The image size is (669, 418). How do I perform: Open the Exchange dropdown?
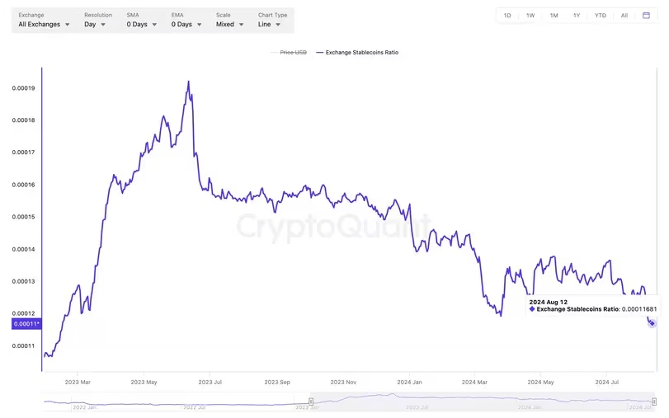pos(44,25)
